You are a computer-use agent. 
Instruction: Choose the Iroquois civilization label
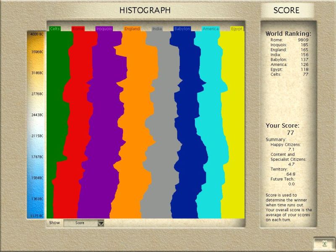point(104,29)
